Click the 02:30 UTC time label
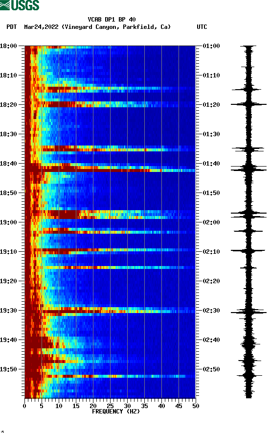This screenshot has height=437, width=270. (211, 311)
